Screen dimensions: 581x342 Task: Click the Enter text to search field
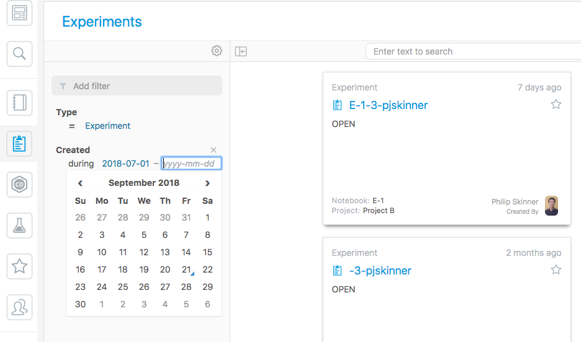(472, 51)
